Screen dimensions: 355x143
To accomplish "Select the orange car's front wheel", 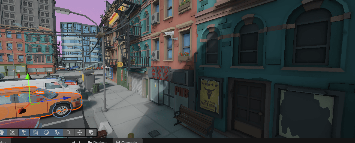I will (x=62, y=110).
